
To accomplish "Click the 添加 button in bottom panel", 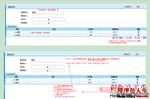I will coord(137,54).
